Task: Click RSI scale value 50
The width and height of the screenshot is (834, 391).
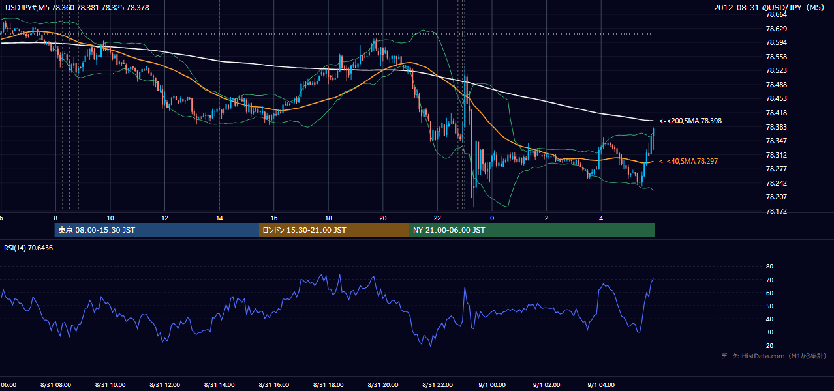Action: (x=769, y=306)
